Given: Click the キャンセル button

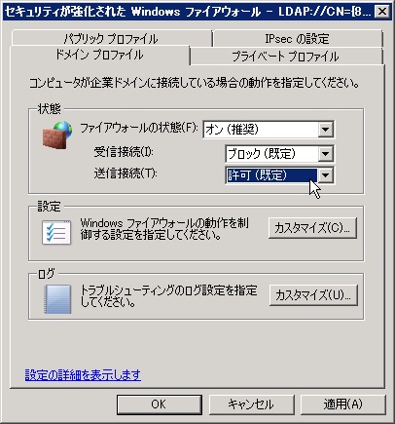Looking at the screenshot, I should (x=251, y=405).
